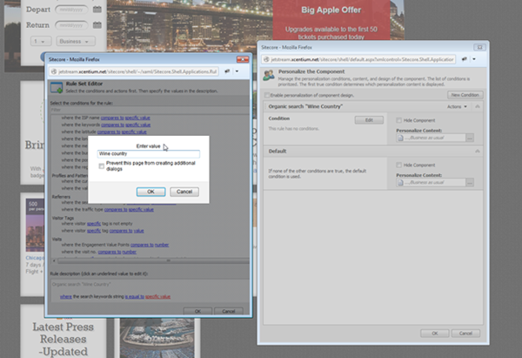522x358 pixels.
Task: Click the Big Apple Offer banner
Action: pos(331,20)
